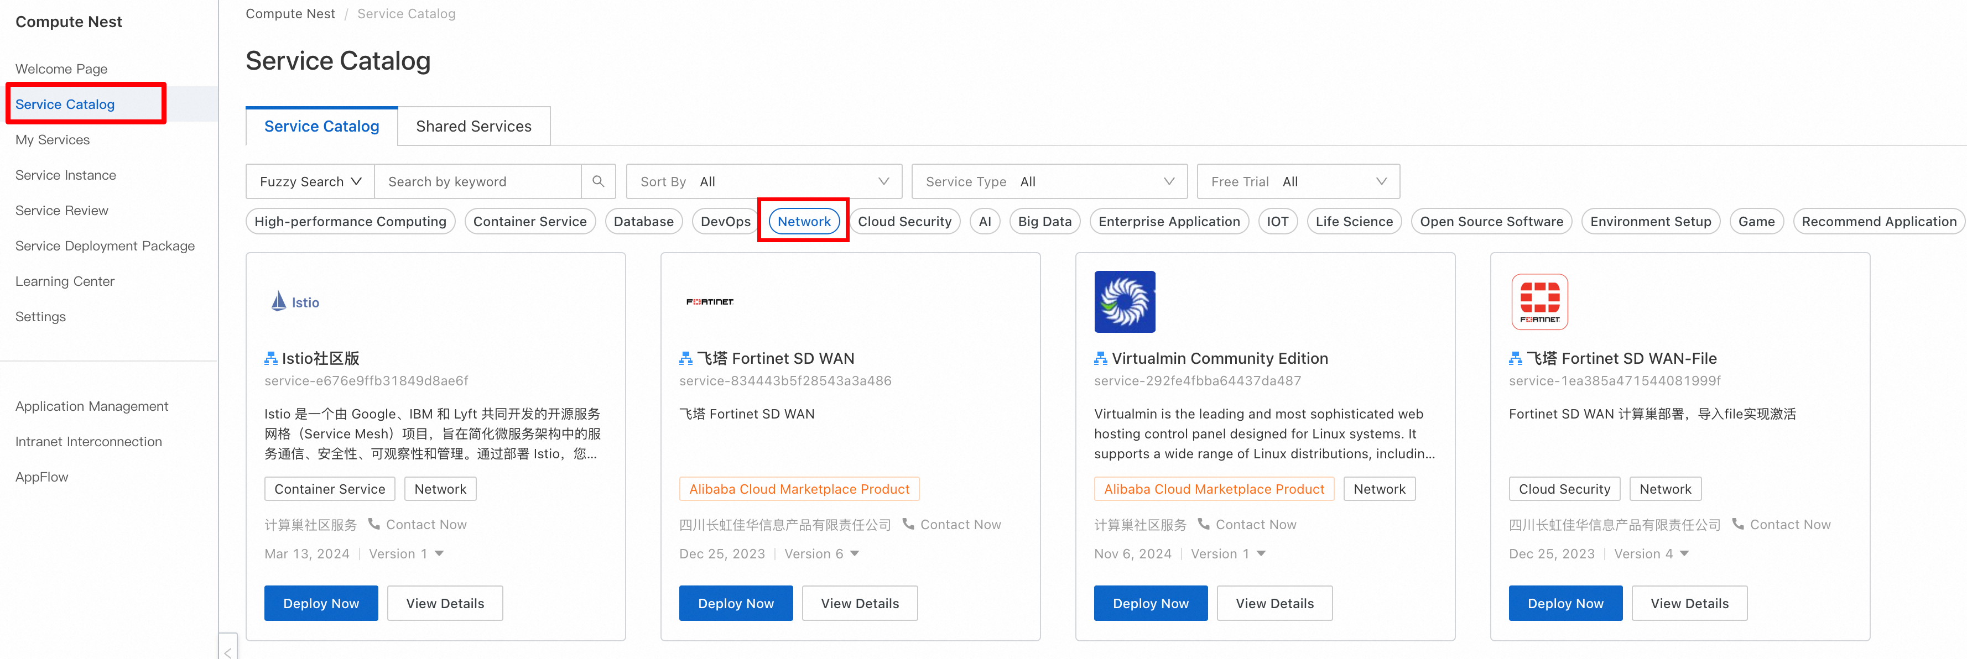Click network icon beside Virtualmin Community Edition
Viewport: 1967px width, 659px height.
(1100, 358)
